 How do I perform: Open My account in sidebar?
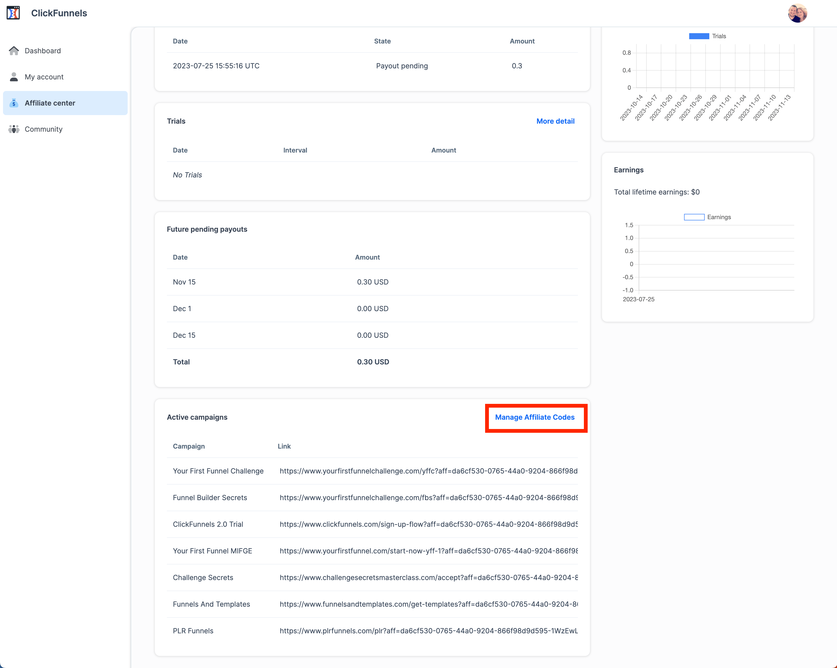(65, 77)
